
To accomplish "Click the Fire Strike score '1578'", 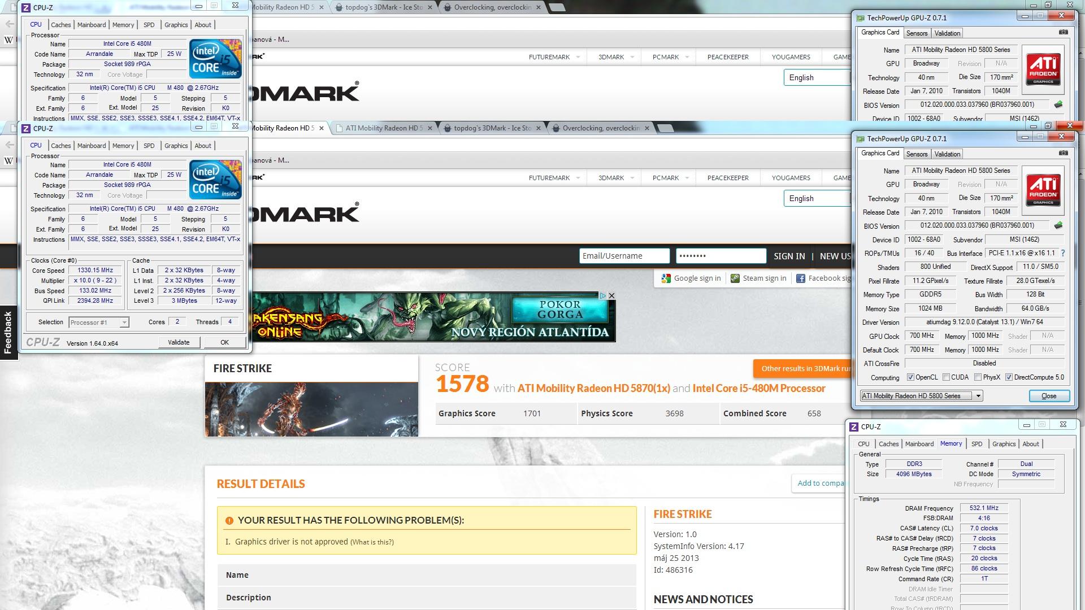I will tap(462, 385).
